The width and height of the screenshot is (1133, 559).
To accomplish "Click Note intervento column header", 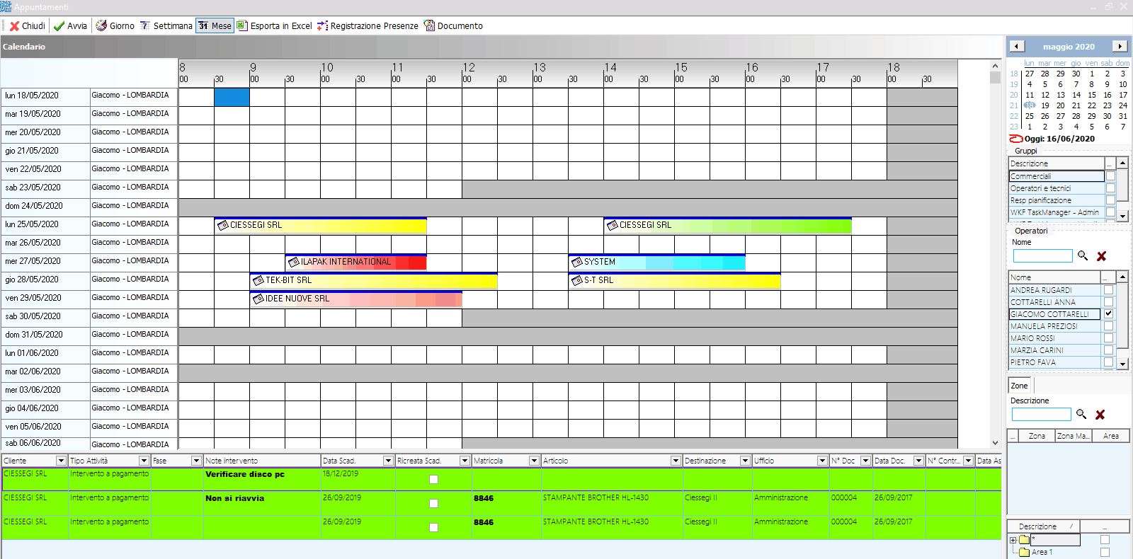I will tap(262, 461).
